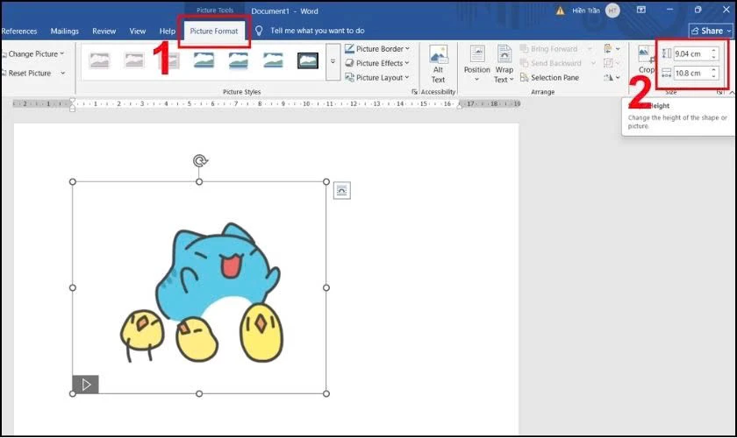Viewport: 737px width, 438px height.
Task: Open Ribbon Display Options
Action: coord(641,10)
